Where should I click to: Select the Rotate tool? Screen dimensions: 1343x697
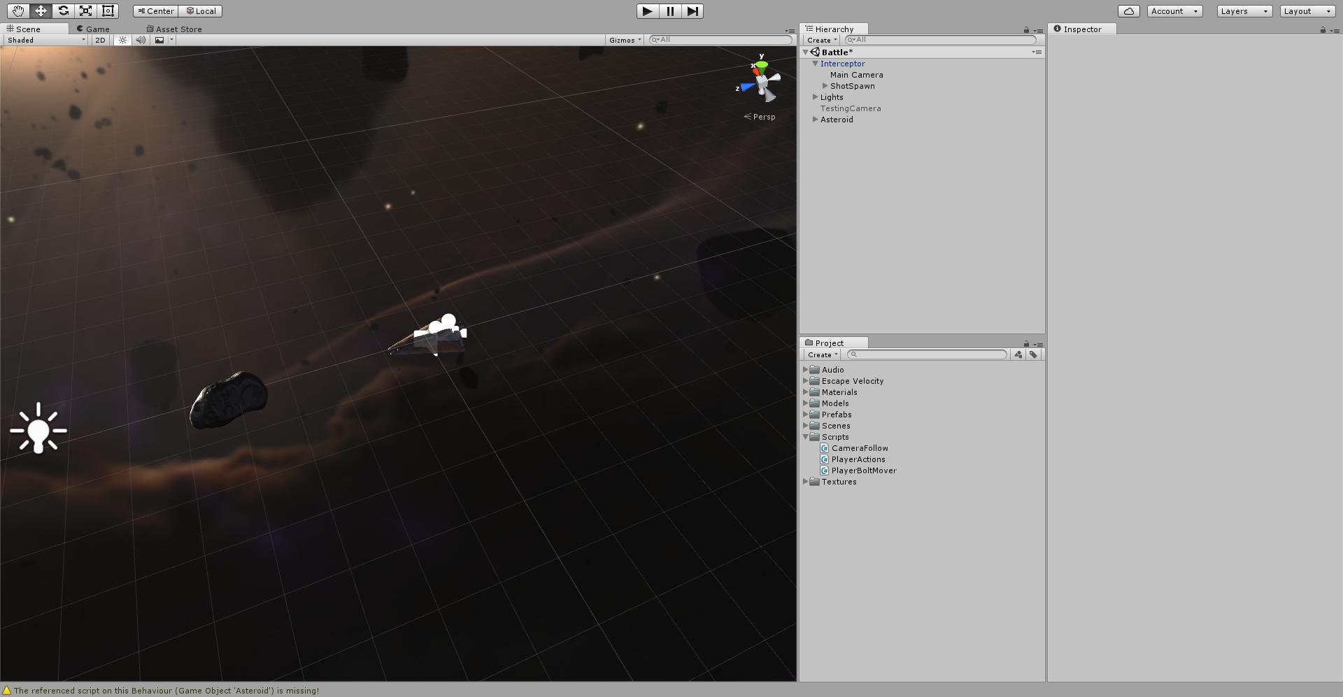point(63,10)
